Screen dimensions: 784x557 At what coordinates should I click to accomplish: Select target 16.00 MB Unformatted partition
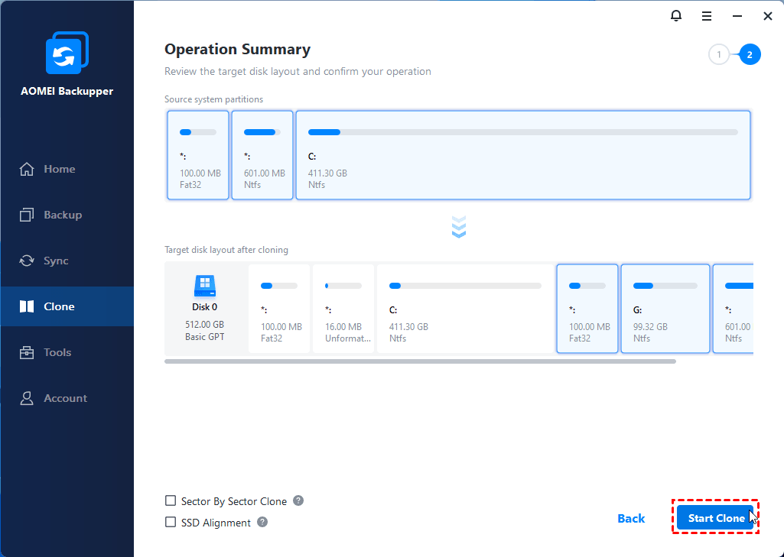[343, 309]
